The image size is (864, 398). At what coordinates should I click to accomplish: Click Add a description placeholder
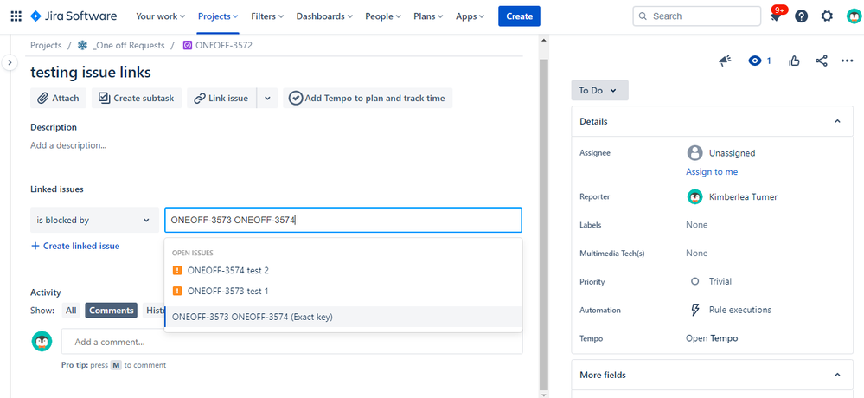pos(68,145)
